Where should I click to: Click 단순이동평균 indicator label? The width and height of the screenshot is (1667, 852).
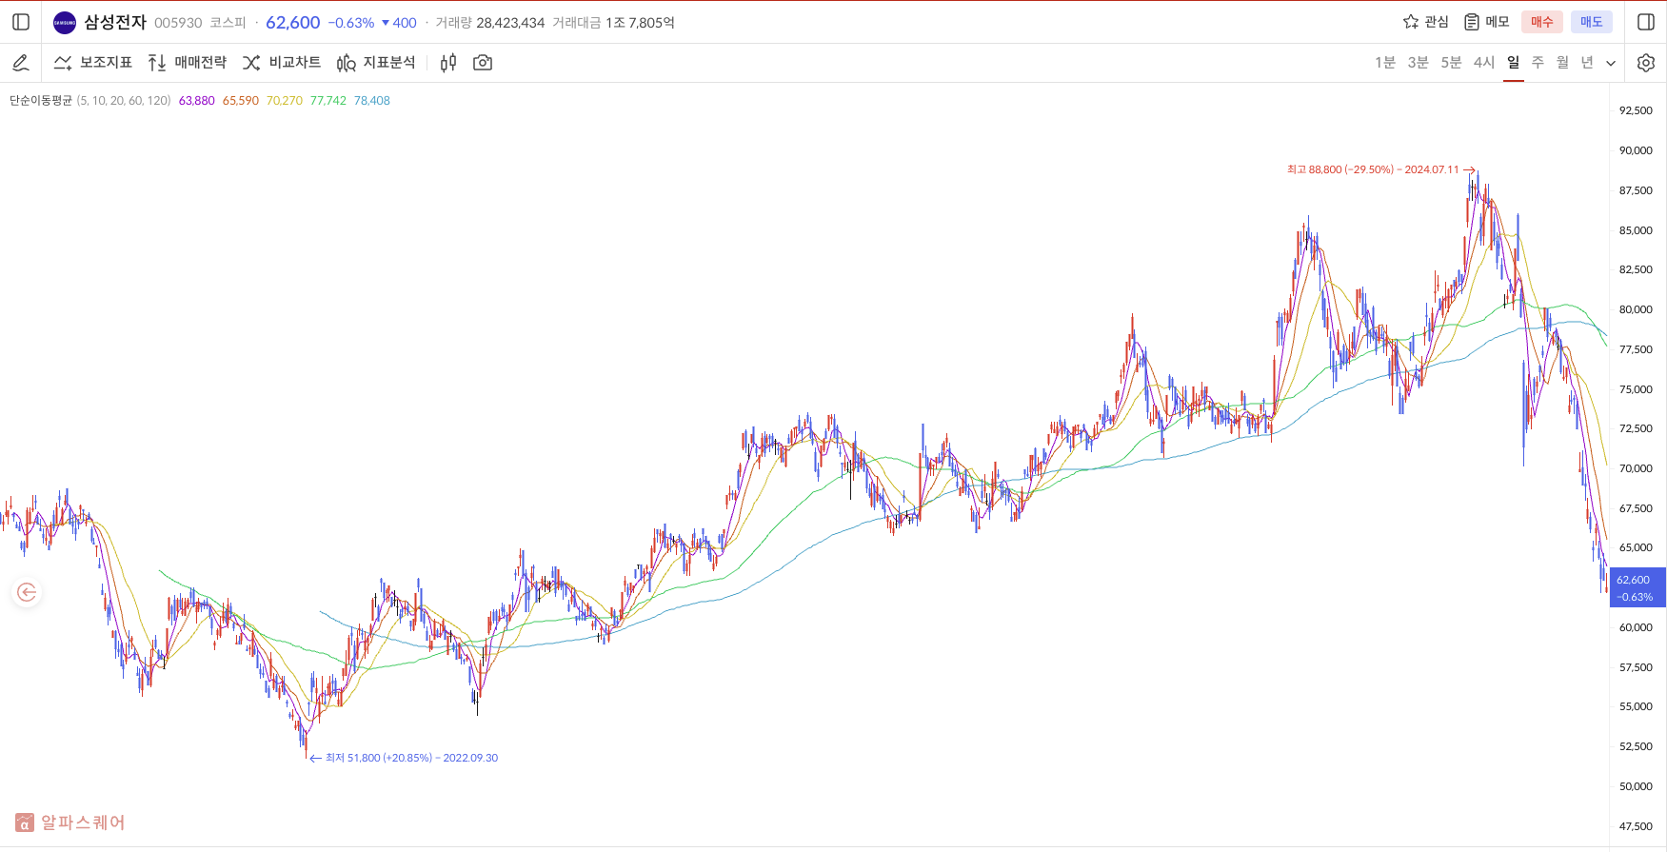41,100
